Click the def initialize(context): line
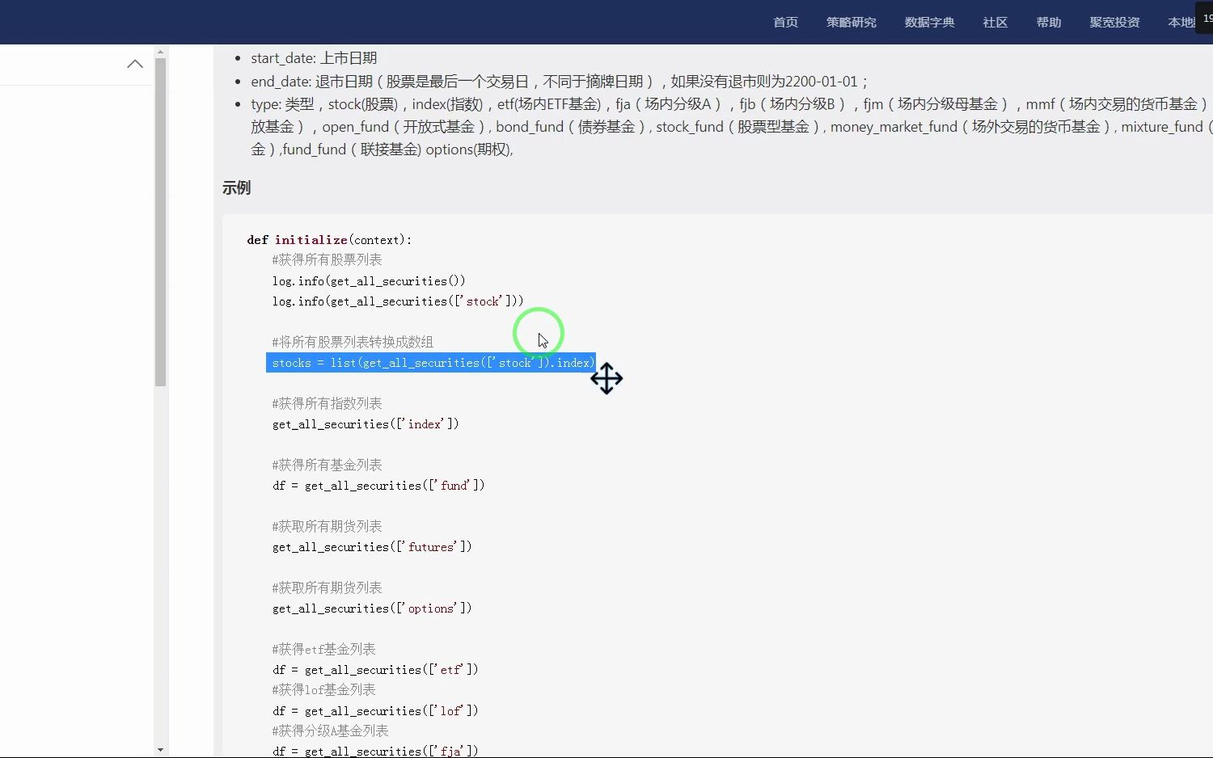 click(x=329, y=240)
